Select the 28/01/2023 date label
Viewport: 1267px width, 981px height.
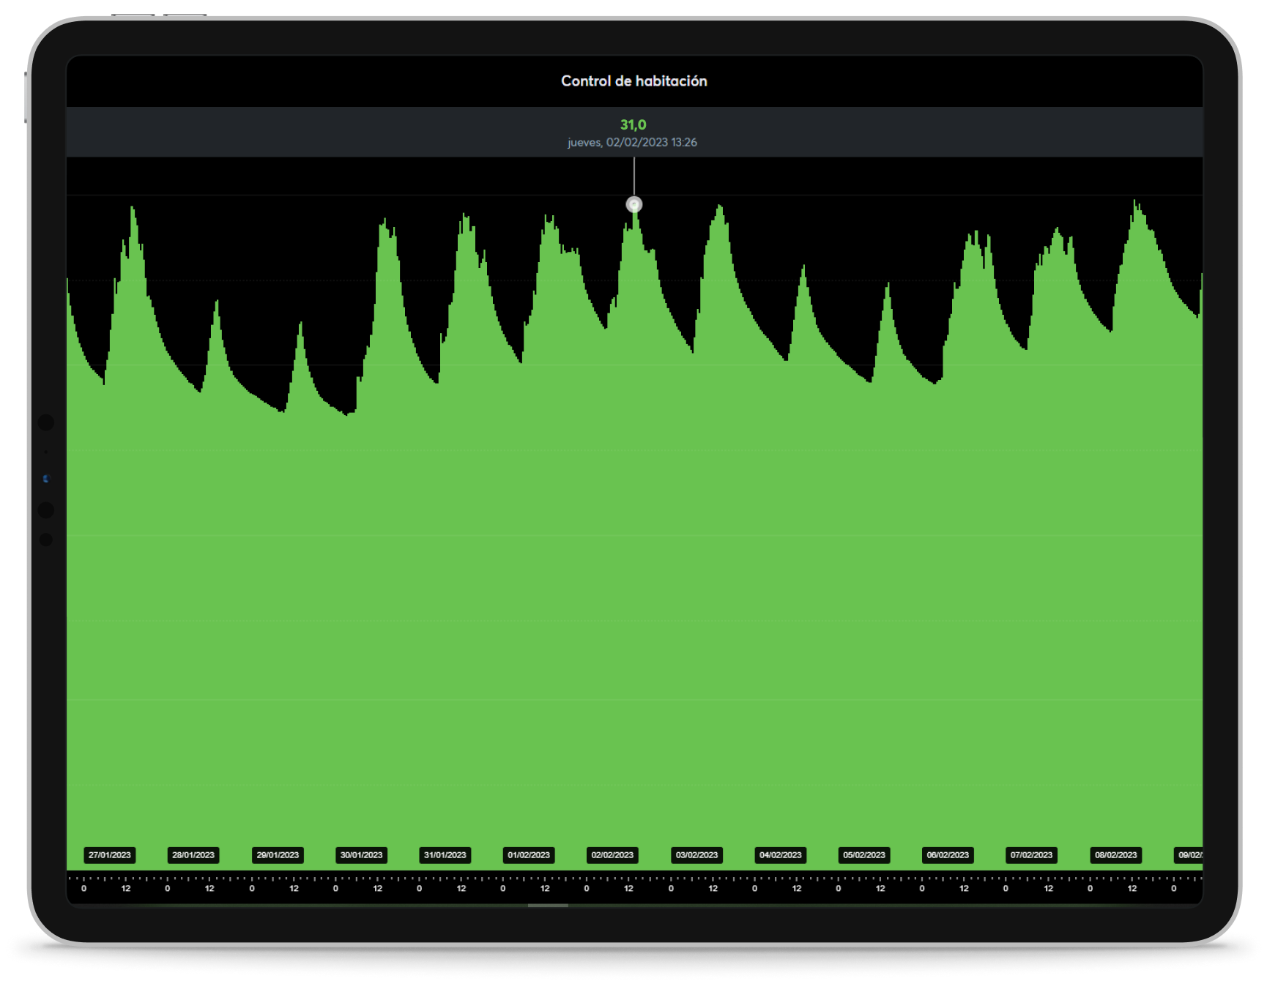tap(193, 855)
